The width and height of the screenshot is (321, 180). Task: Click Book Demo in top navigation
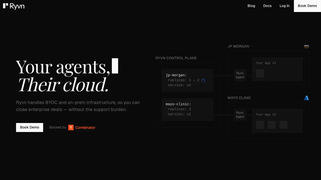click(307, 6)
